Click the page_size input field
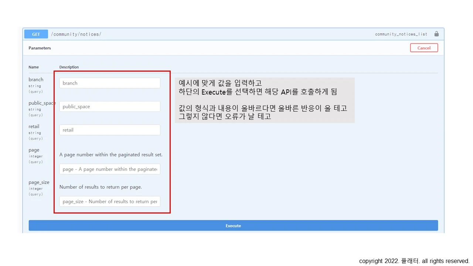This screenshot has height=266, width=473. point(109,201)
